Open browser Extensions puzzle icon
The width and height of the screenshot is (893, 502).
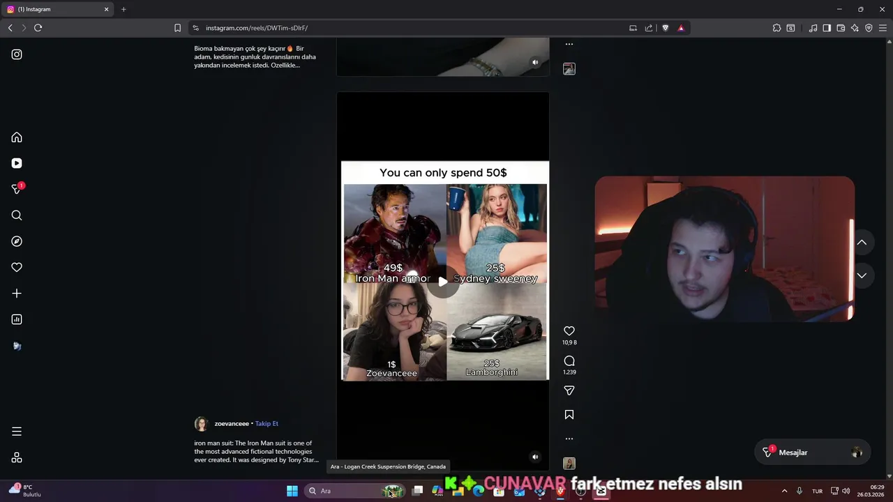776,28
